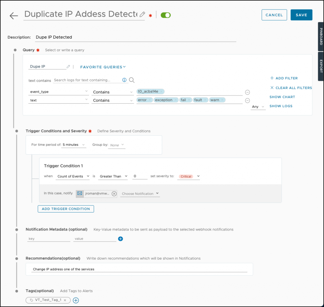Screen dimensions: 324x307
Task: Remove the text filter row
Action: pos(247,101)
